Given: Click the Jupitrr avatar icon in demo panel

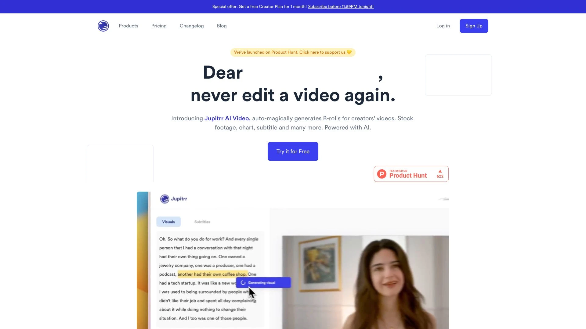Looking at the screenshot, I should 165,198.
